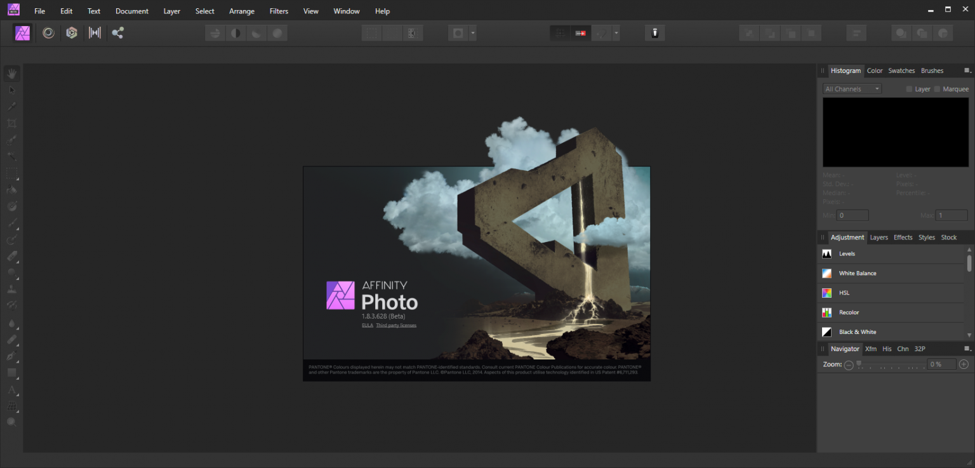Screen dimensions: 975x468
Task: Add a Levels adjustment
Action: pos(891,253)
